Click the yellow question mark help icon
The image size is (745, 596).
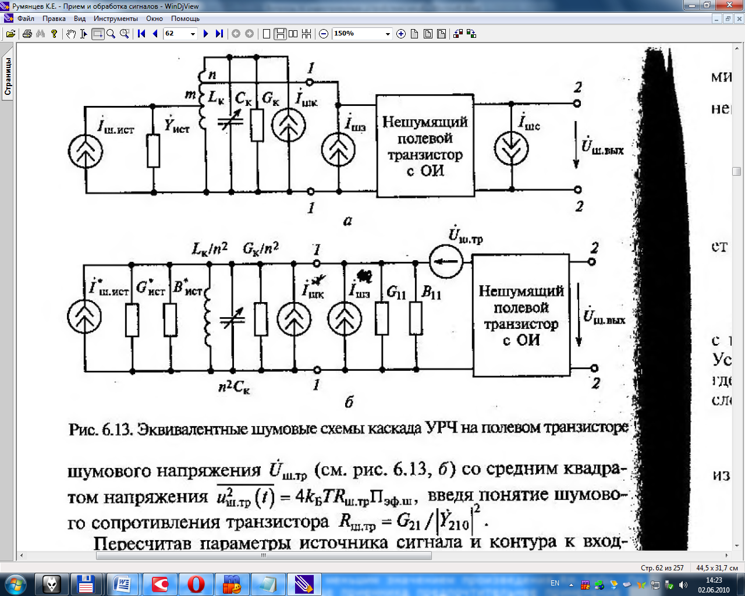click(x=54, y=34)
